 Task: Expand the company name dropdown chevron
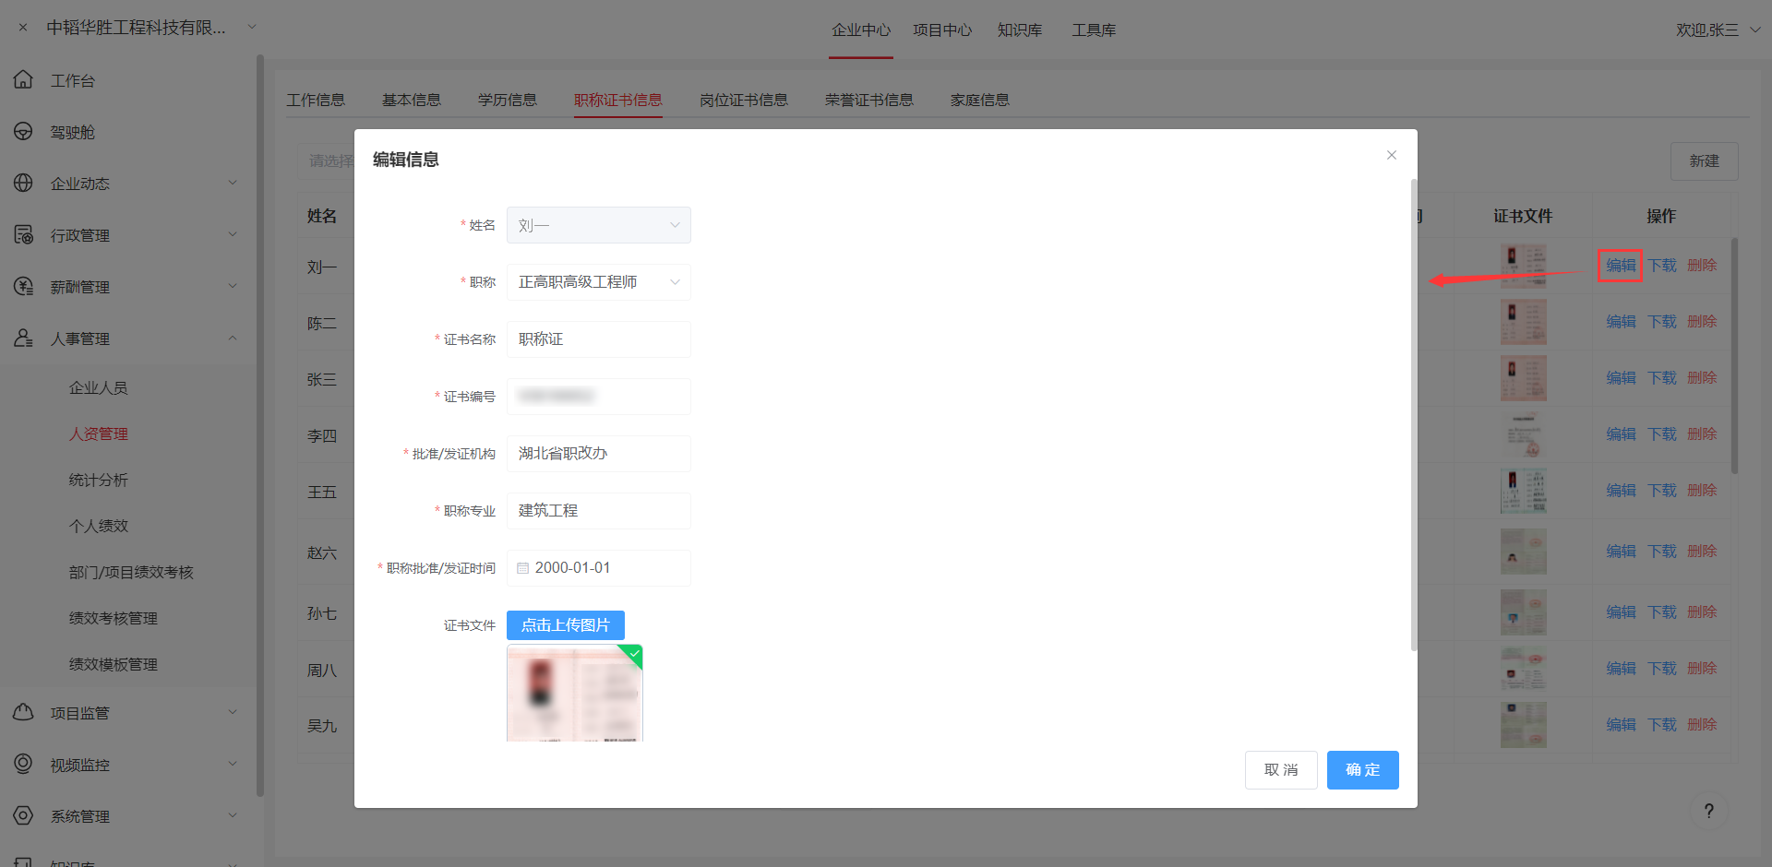tap(252, 28)
